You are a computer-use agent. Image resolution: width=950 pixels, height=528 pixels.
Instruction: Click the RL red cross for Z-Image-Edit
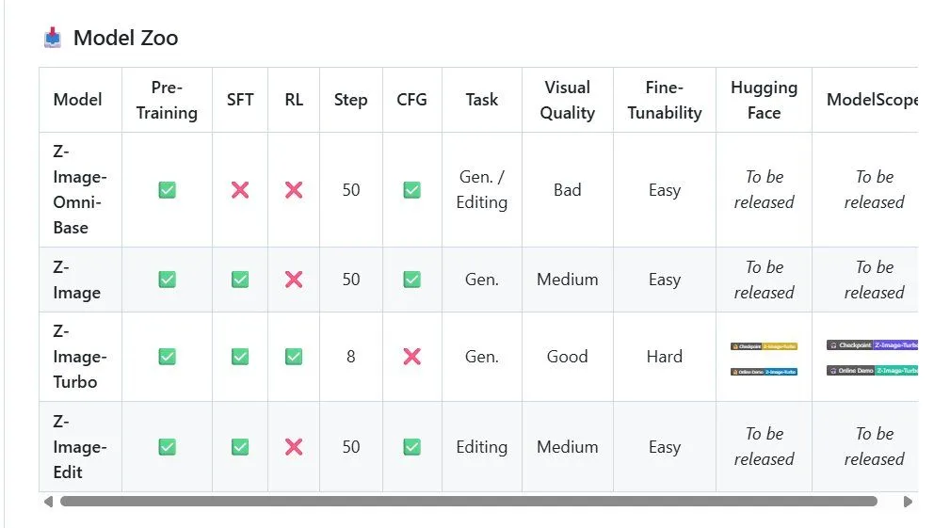coord(294,447)
